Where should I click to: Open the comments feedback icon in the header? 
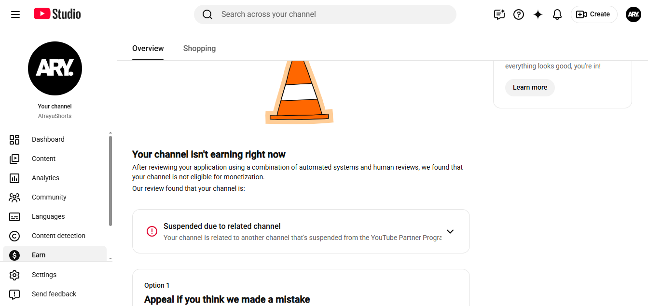click(499, 14)
